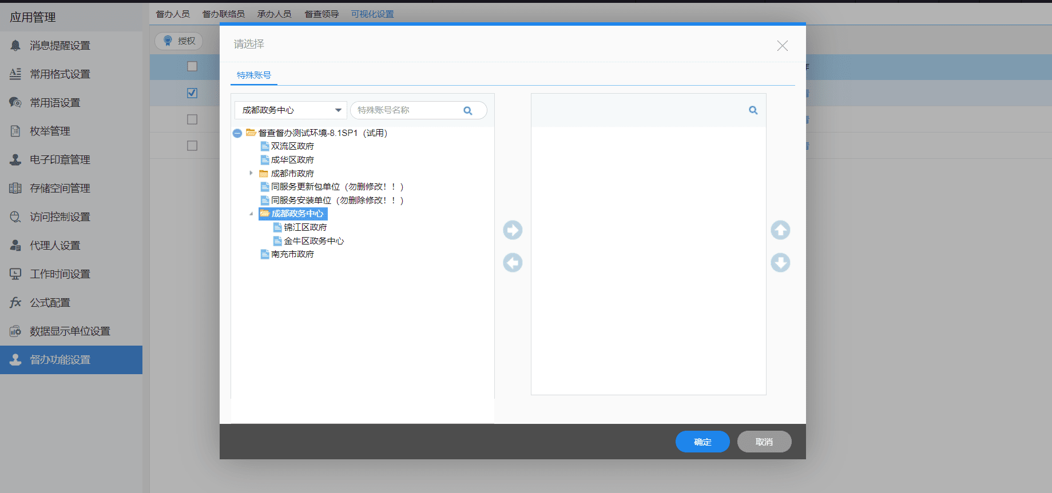Screen dimensions: 1052x493
Task: Move selected item up with up arrow
Action: [x=780, y=230]
